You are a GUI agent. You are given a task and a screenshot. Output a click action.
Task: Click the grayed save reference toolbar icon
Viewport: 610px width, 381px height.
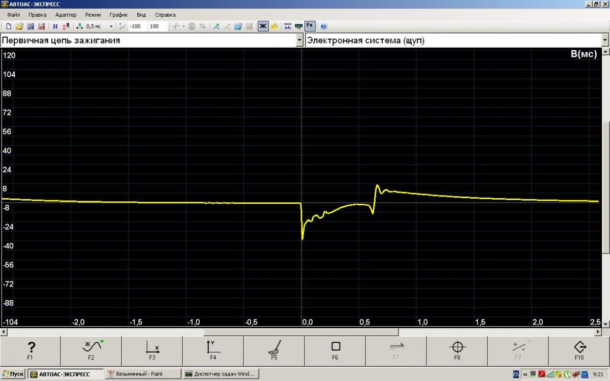(x=249, y=26)
